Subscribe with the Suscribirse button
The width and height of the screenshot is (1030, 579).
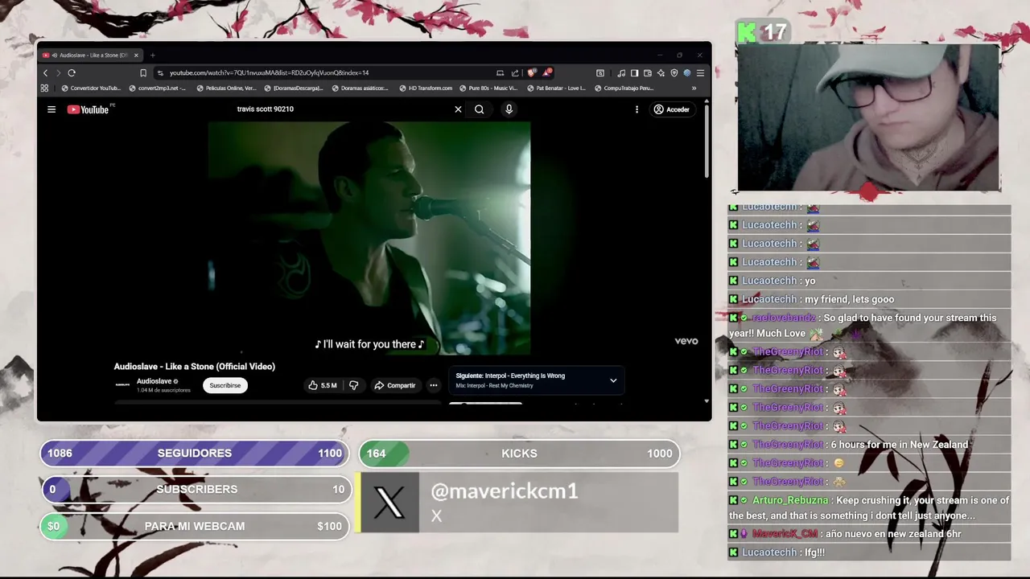tap(225, 385)
